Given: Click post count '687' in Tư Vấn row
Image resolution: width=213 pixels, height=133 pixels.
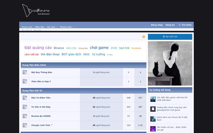Looking at the screenshot, I should tap(140, 107).
